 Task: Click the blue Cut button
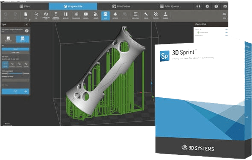15,91
